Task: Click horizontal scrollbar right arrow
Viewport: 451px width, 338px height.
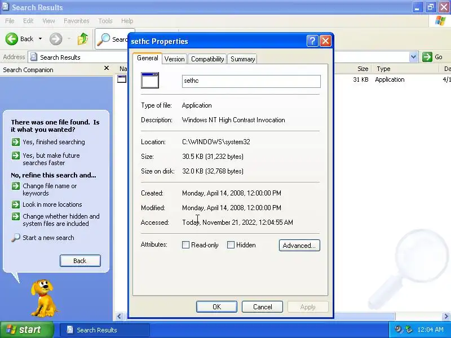Action: (x=446, y=317)
